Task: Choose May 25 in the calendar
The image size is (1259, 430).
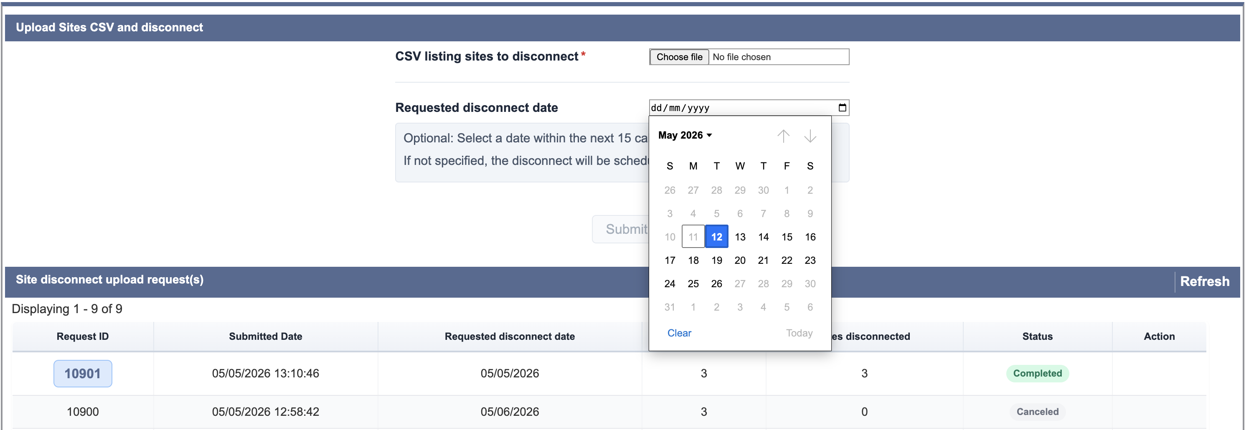Action: (693, 283)
